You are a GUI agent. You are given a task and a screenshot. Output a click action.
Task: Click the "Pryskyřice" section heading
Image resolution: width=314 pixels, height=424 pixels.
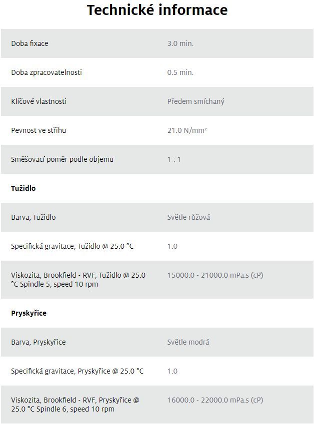click(28, 313)
